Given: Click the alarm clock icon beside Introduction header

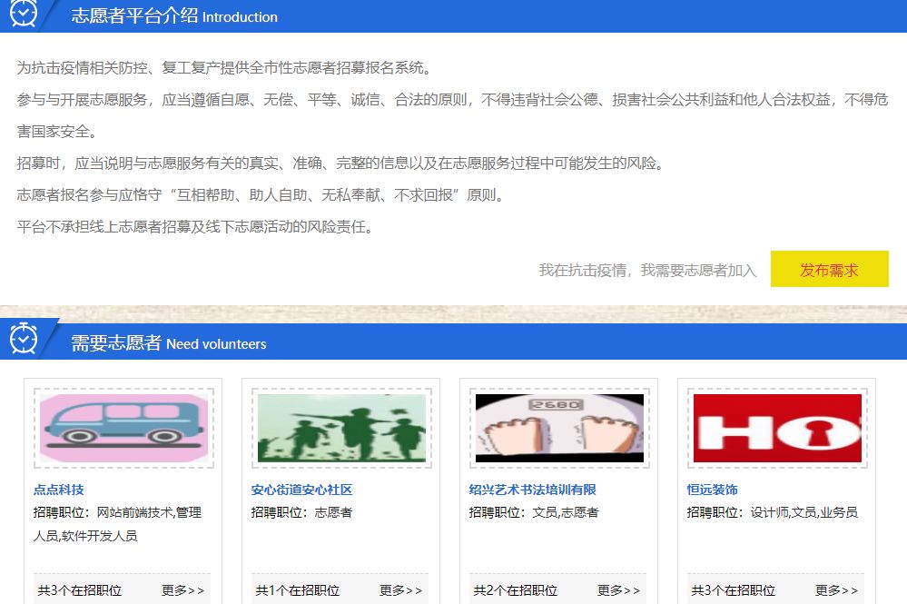Looking at the screenshot, I should tap(25, 12).
